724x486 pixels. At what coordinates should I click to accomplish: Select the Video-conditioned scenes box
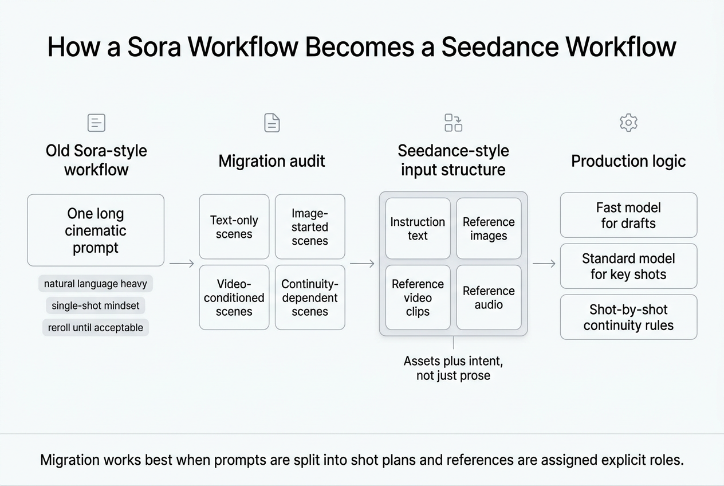[234, 297]
